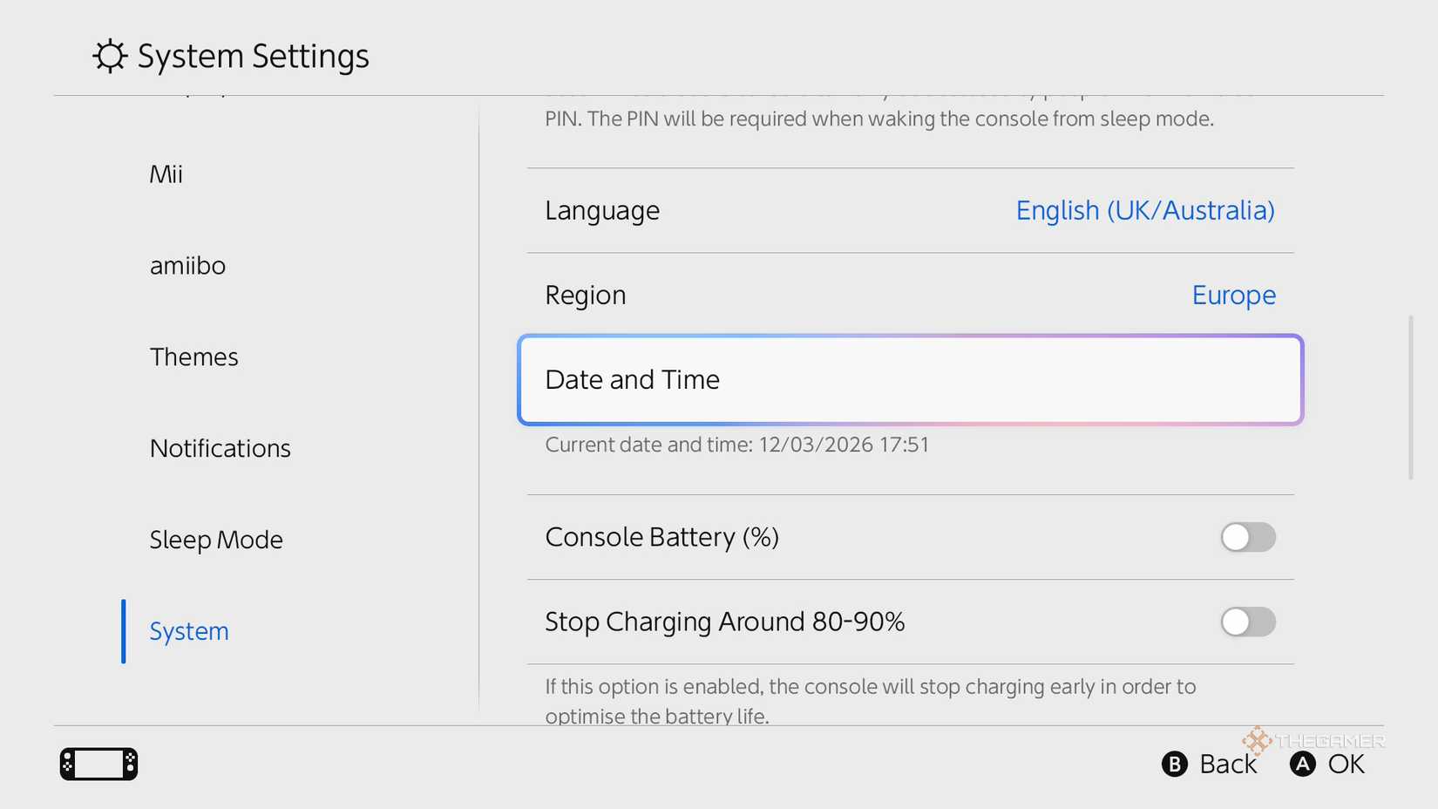The height and width of the screenshot is (809, 1438).
Task: Open the amiibo settings section
Action: (x=187, y=266)
